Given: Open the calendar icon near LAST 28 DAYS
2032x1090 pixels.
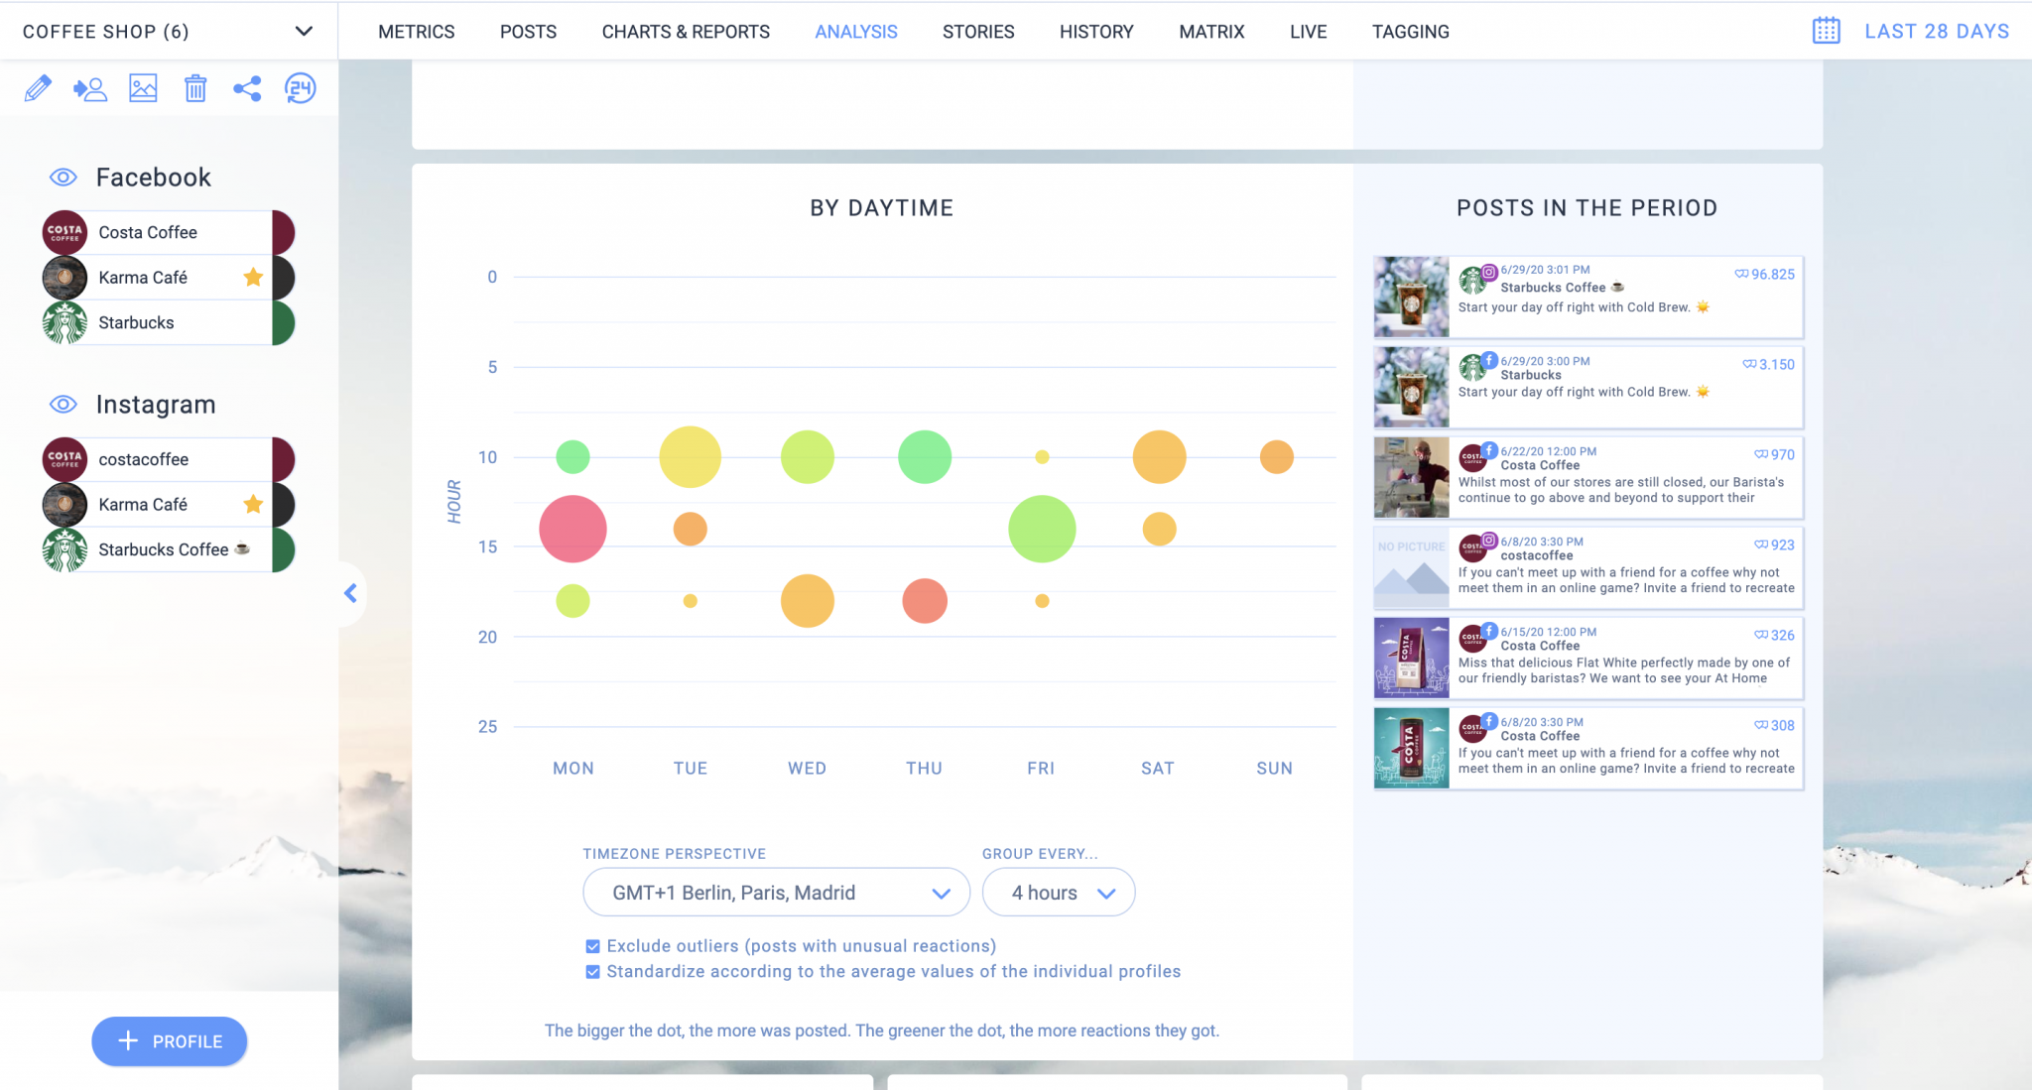Looking at the screenshot, I should (x=1829, y=30).
